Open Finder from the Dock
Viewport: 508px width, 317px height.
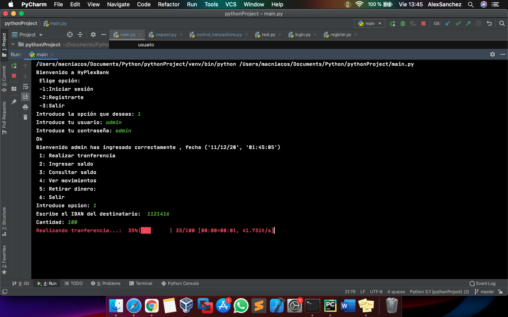[116, 306]
